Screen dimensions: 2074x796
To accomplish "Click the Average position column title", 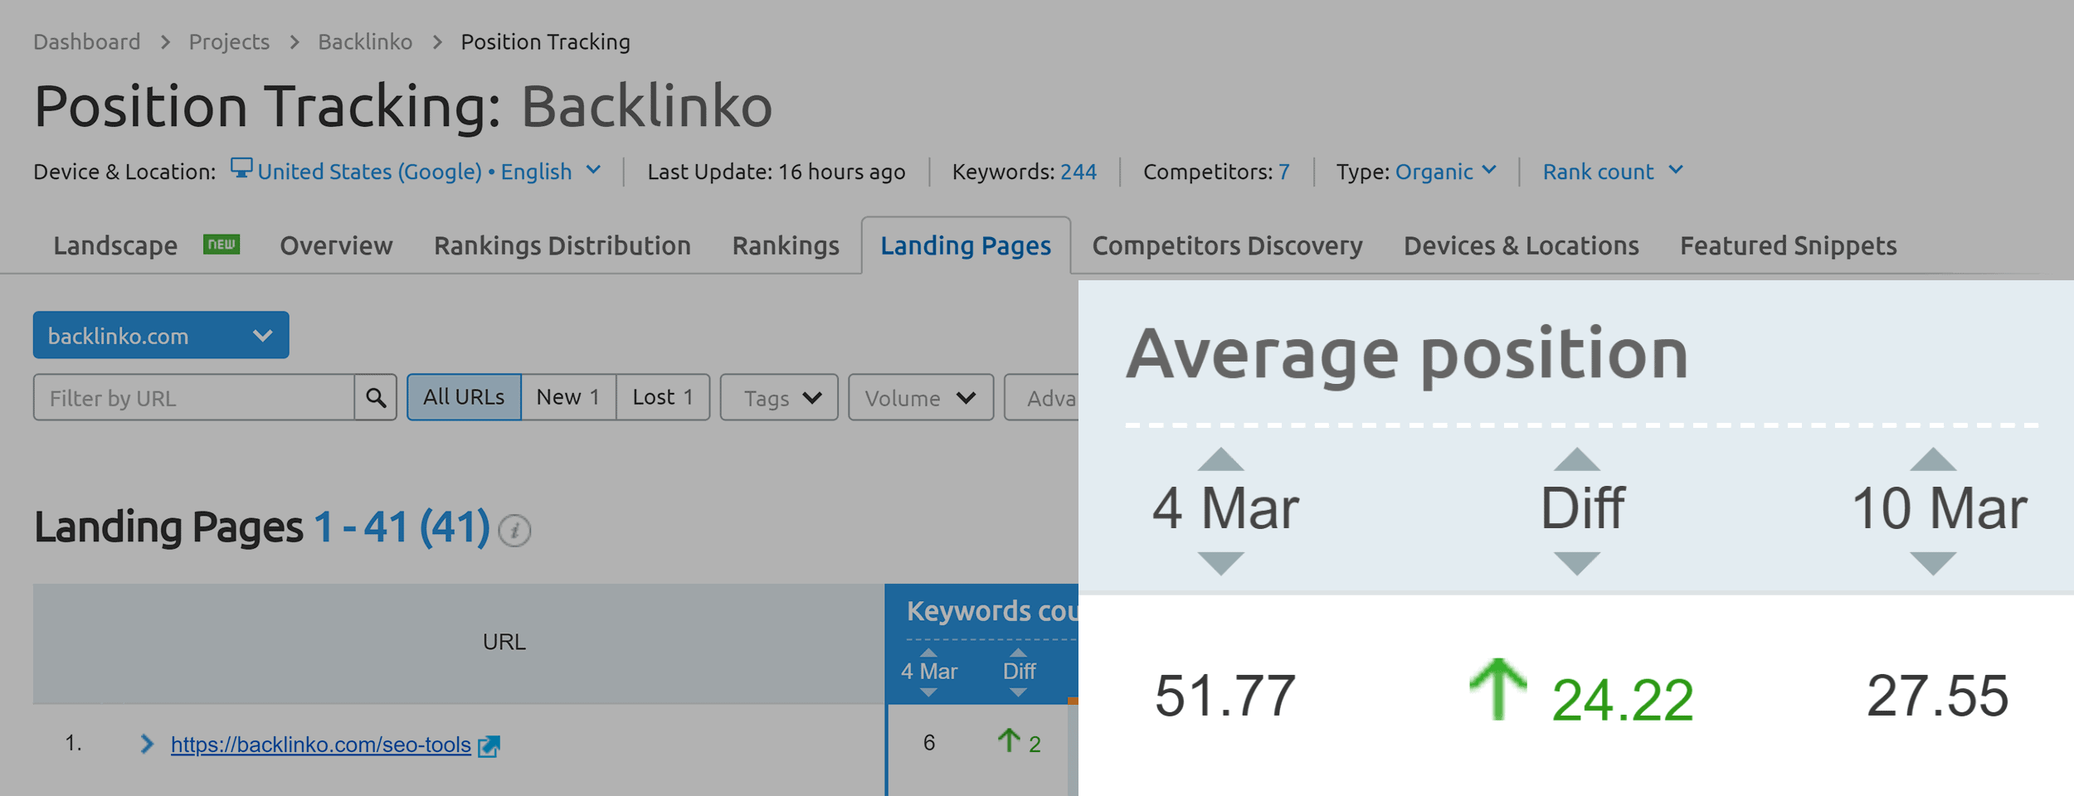I will point(1407,355).
